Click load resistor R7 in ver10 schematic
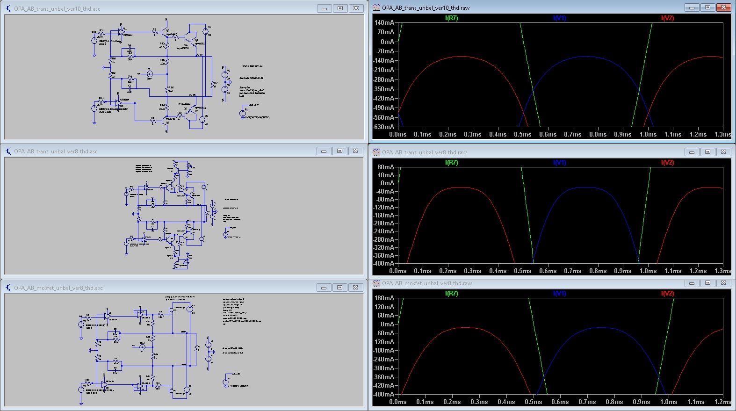The image size is (736, 411). (x=212, y=85)
